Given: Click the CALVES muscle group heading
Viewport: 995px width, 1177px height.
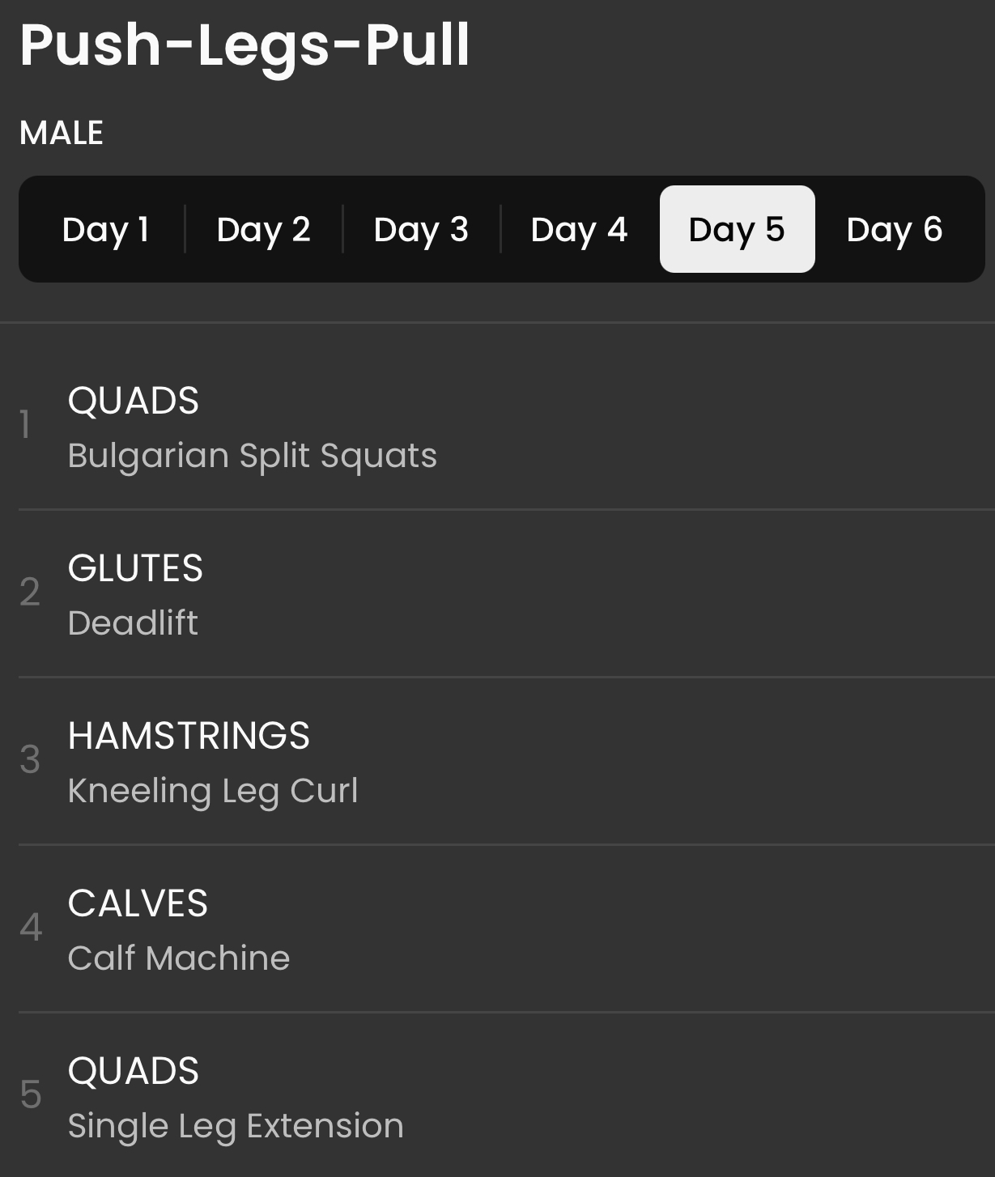Looking at the screenshot, I should click(x=138, y=903).
